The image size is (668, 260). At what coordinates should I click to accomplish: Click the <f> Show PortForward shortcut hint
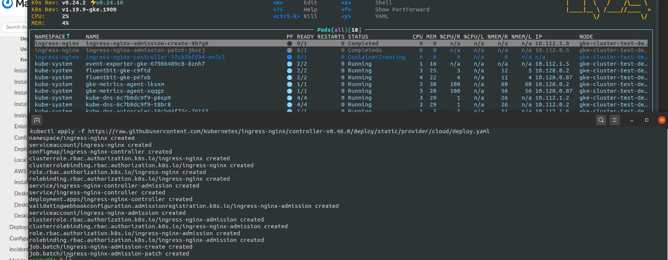click(x=385, y=10)
